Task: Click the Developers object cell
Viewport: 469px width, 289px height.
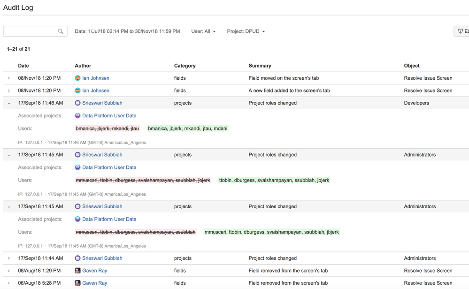Action: pos(416,103)
